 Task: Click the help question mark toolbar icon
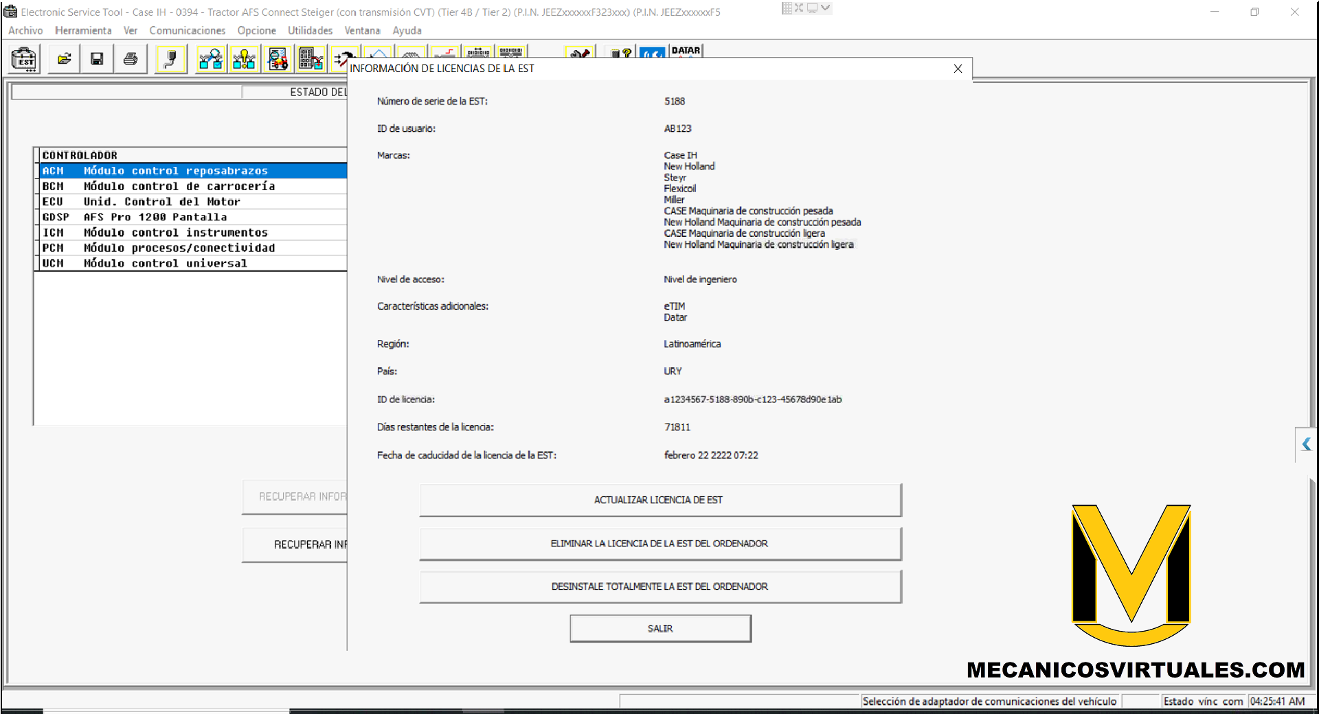tap(621, 52)
